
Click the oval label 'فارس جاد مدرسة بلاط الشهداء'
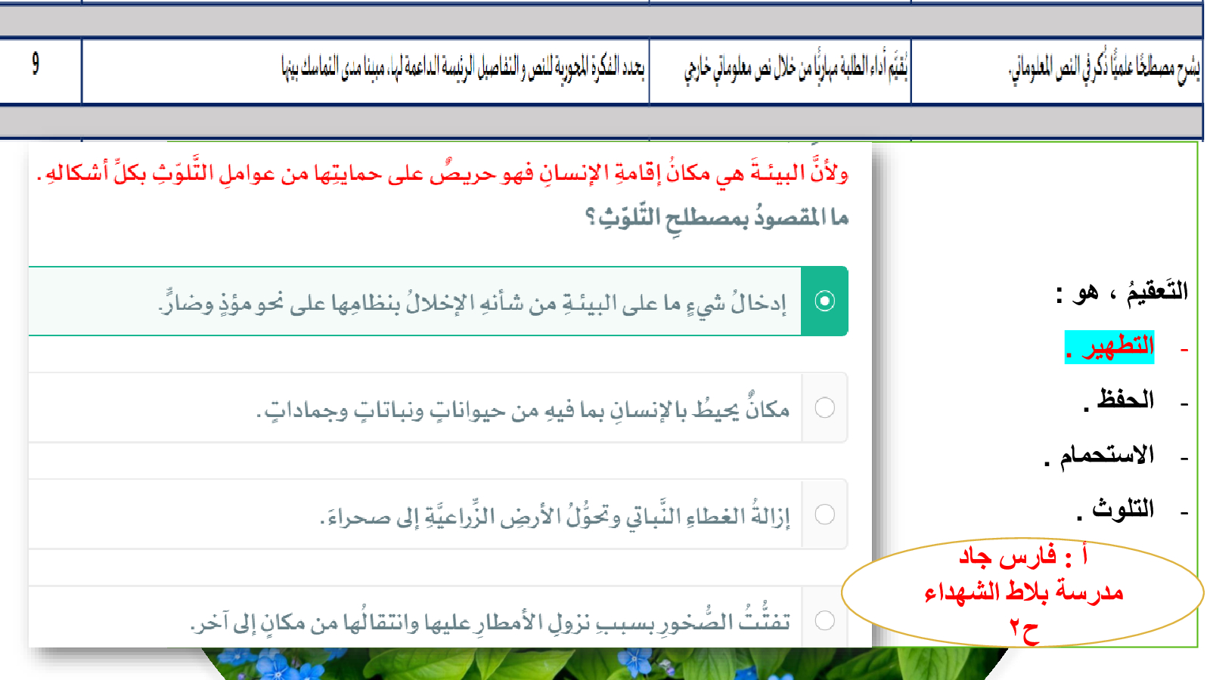coord(1022,592)
